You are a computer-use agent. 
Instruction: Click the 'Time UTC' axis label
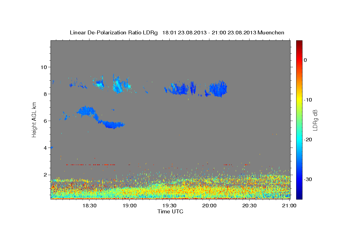click(x=170, y=212)
